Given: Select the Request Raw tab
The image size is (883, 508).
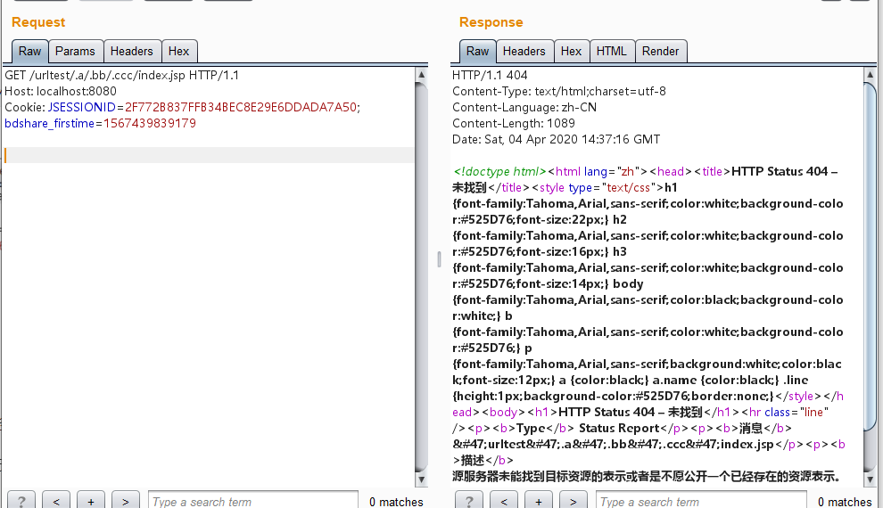Looking at the screenshot, I should [x=29, y=52].
